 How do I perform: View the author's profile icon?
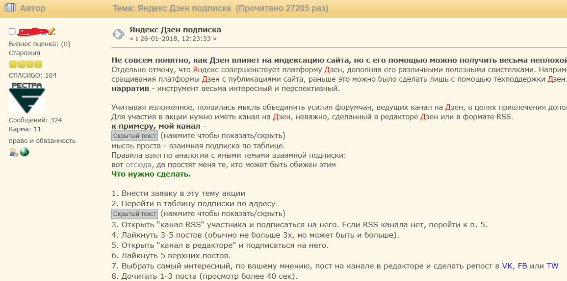[x=14, y=152]
